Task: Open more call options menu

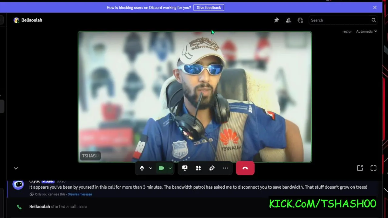Action: pos(225,168)
